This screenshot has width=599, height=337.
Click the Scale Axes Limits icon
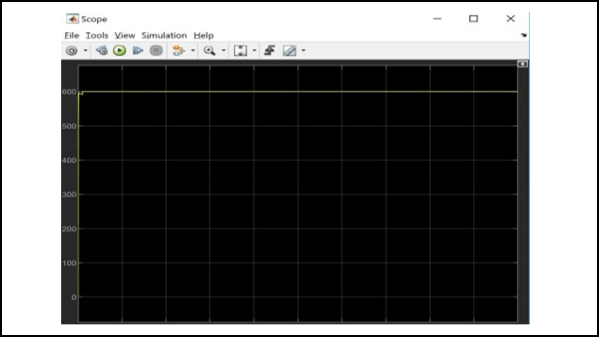tap(240, 51)
